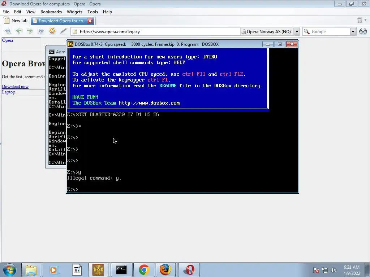Viewport: 370px width, 277px height.
Task: Click the Rewind navigation button in Opera
Action: [x=8, y=31]
